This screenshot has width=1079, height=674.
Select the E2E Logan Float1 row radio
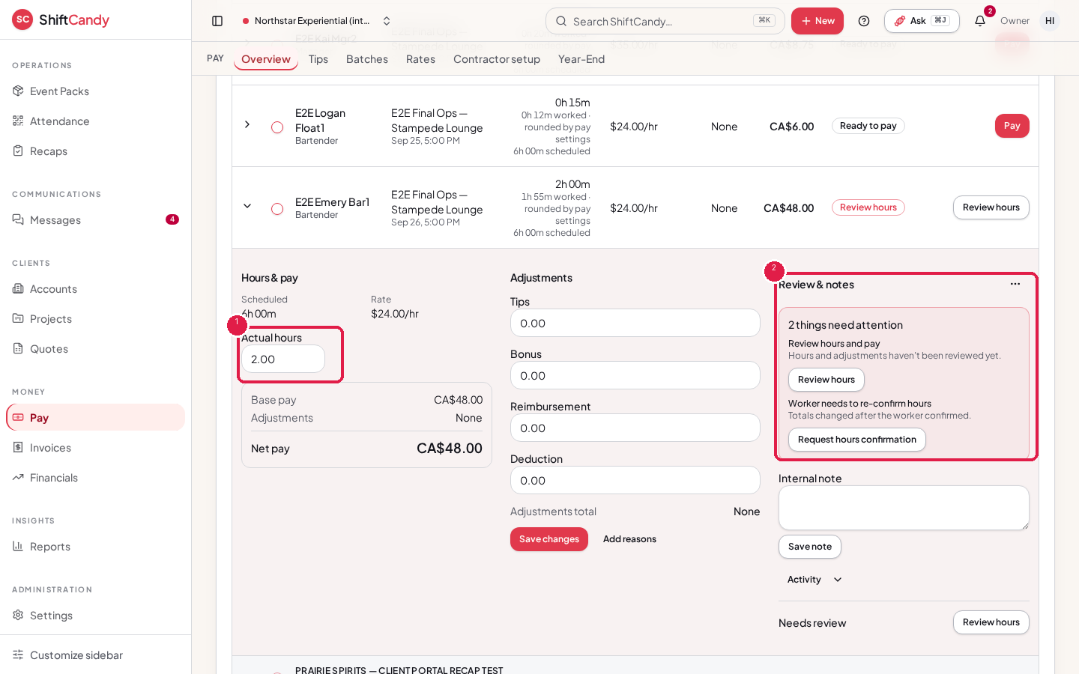(x=277, y=127)
